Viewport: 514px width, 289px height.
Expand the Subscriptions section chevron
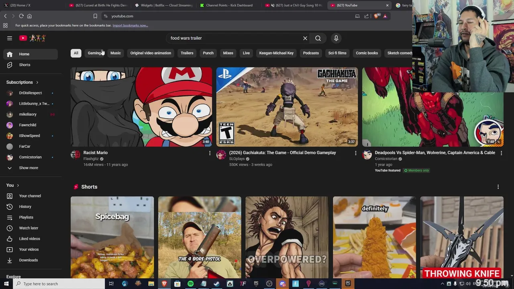click(x=37, y=82)
